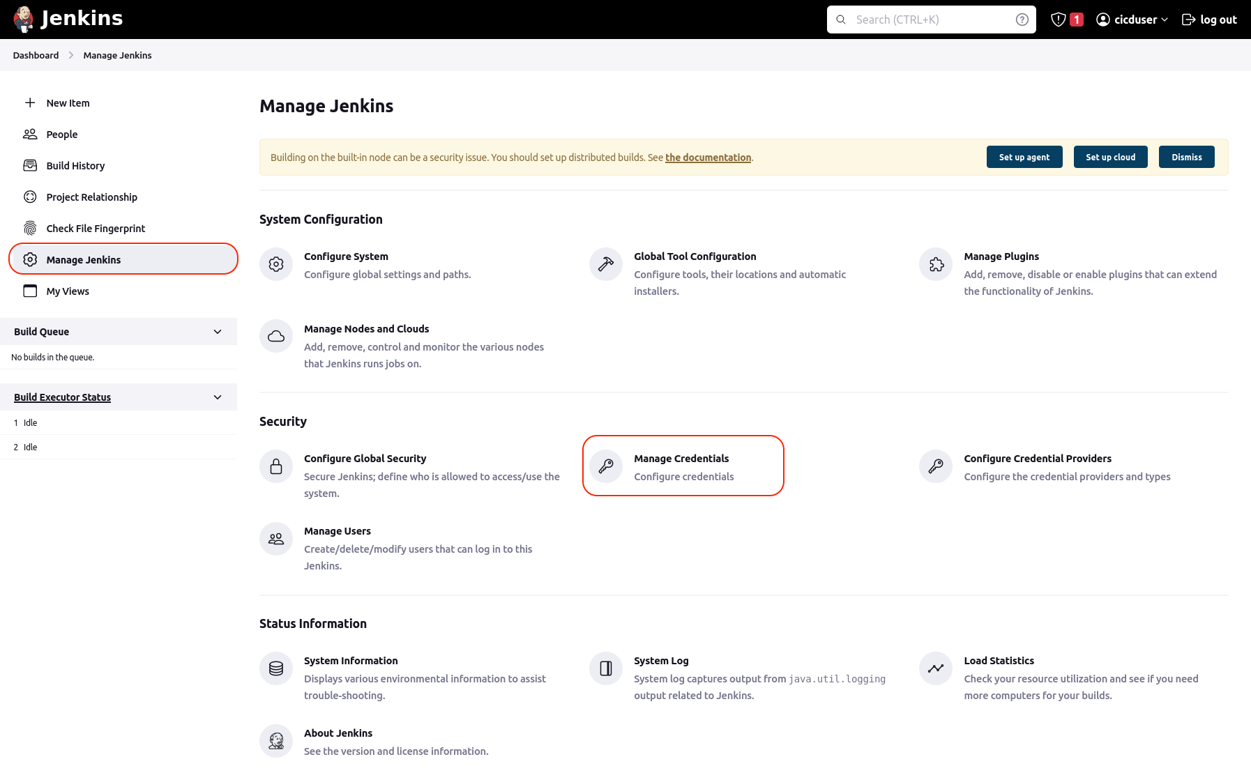Expand the Dashboard breadcrumb chevron
The height and width of the screenshot is (773, 1251).
(71, 55)
